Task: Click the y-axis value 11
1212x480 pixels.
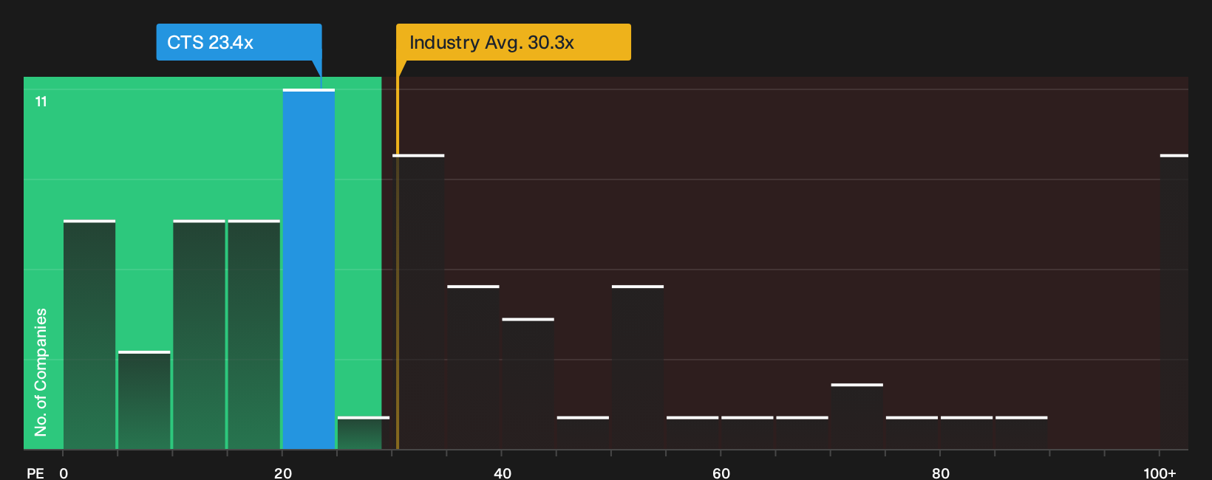Action: point(41,102)
